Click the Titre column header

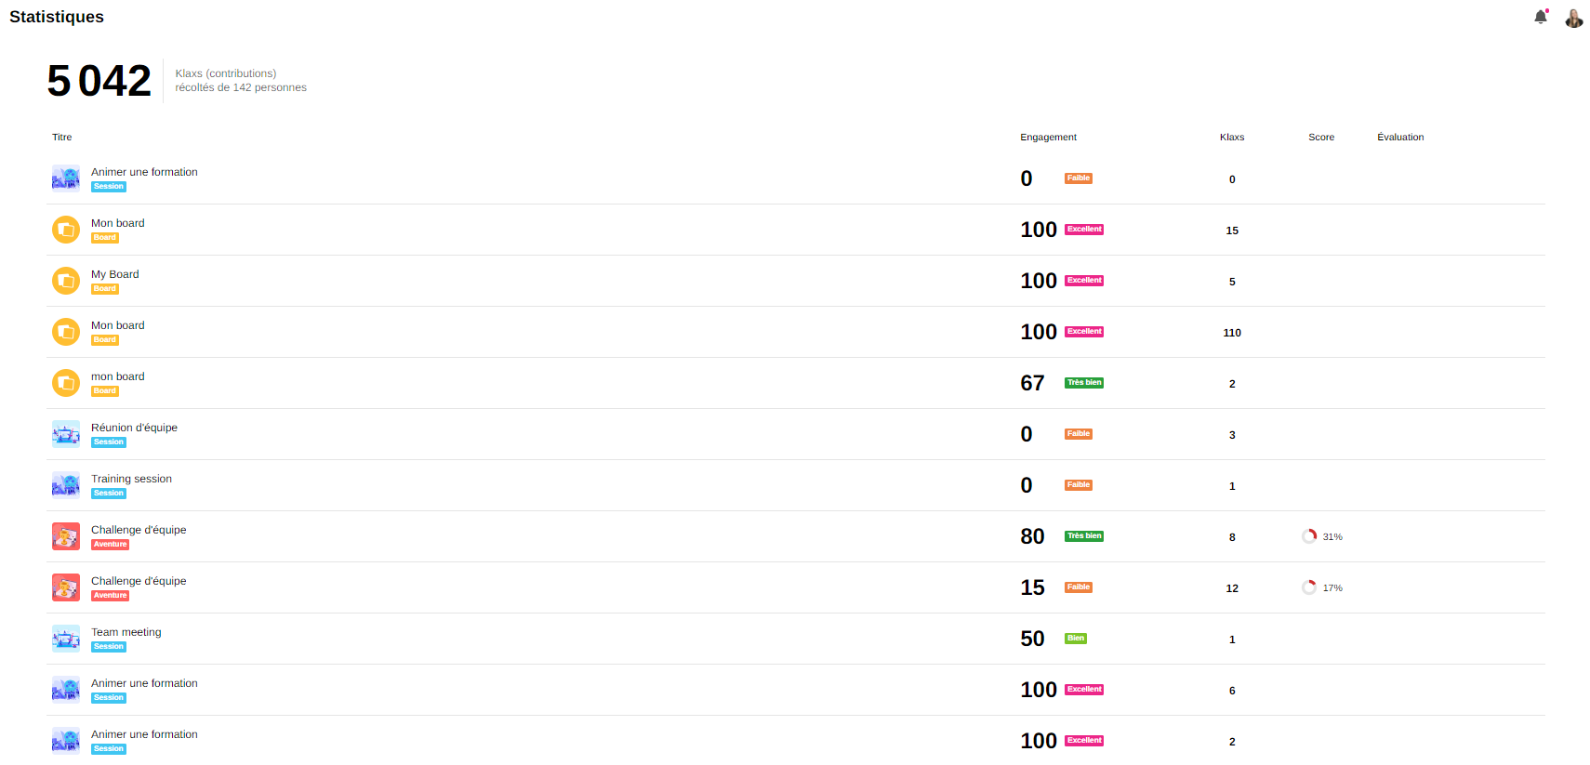click(62, 138)
